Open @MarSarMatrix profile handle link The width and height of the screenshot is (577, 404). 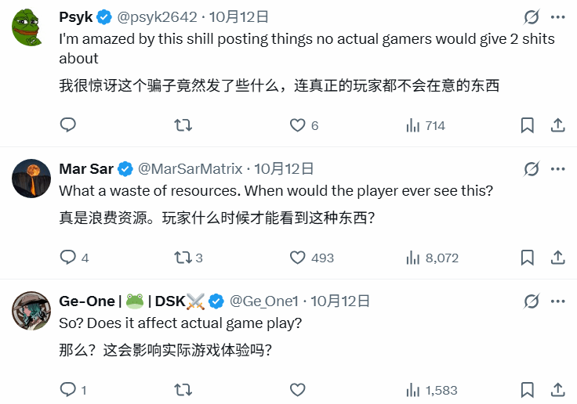(x=191, y=168)
